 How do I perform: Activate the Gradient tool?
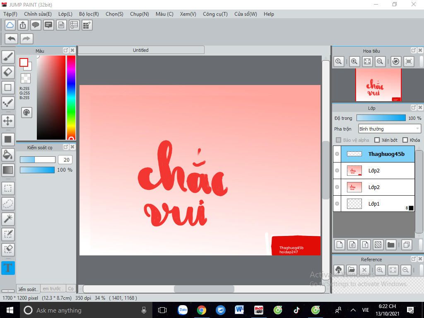point(8,170)
